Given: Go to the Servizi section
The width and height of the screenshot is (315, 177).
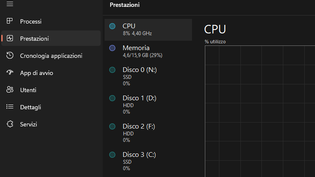Looking at the screenshot, I should 51,124.
